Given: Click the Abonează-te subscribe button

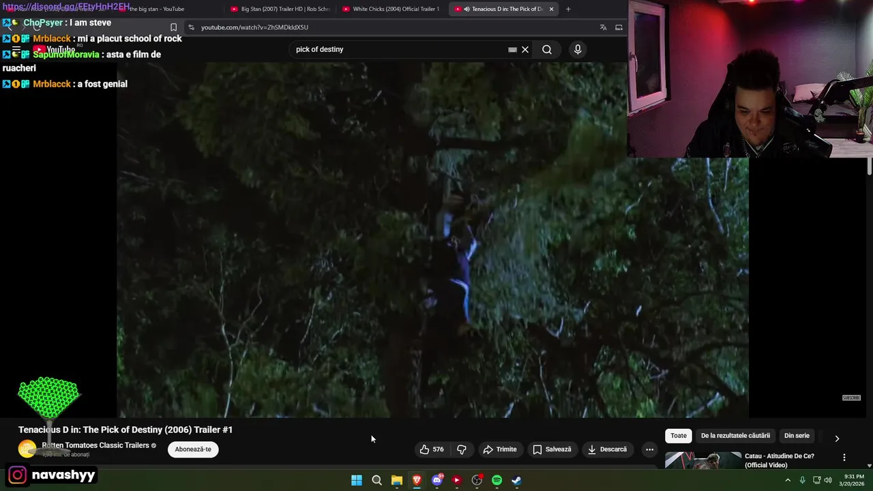Looking at the screenshot, I should (x=193, y=449).
